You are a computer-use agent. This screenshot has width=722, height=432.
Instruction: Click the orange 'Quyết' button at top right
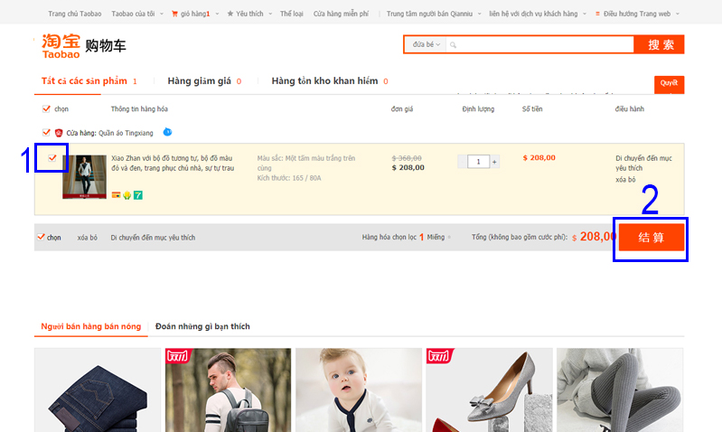click(x=669, y=84)
